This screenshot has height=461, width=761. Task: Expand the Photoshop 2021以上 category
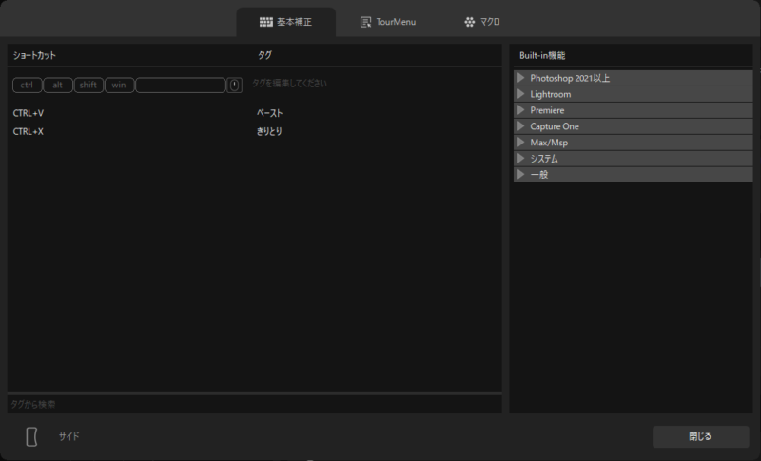click(x=520, y=78)
